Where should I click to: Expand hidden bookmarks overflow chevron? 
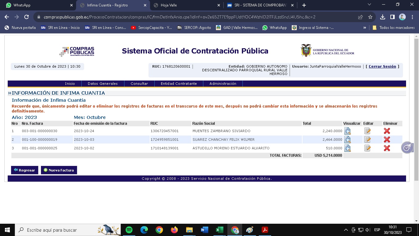click(x=365, y=28)
